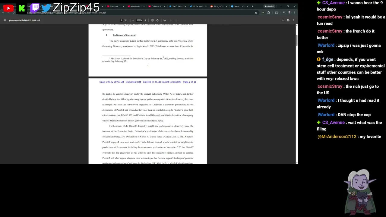This screenshot has height=217, width=386.
Task: Click 'Document 184' in page header
Action: tap(133, 82)
